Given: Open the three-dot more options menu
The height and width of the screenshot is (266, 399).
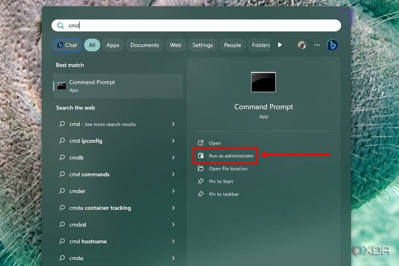Looking at the screenshot, I should click(317, 45).
